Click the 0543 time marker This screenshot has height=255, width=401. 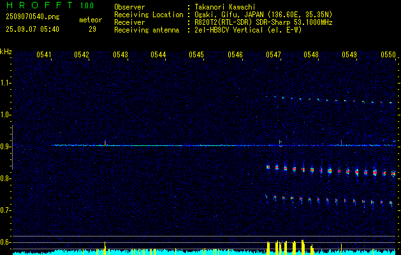(120, 54)
